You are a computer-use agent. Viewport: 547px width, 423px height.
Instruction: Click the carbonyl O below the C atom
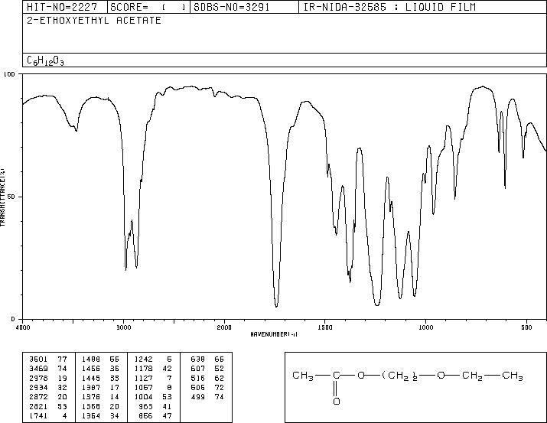pos(337,402)
